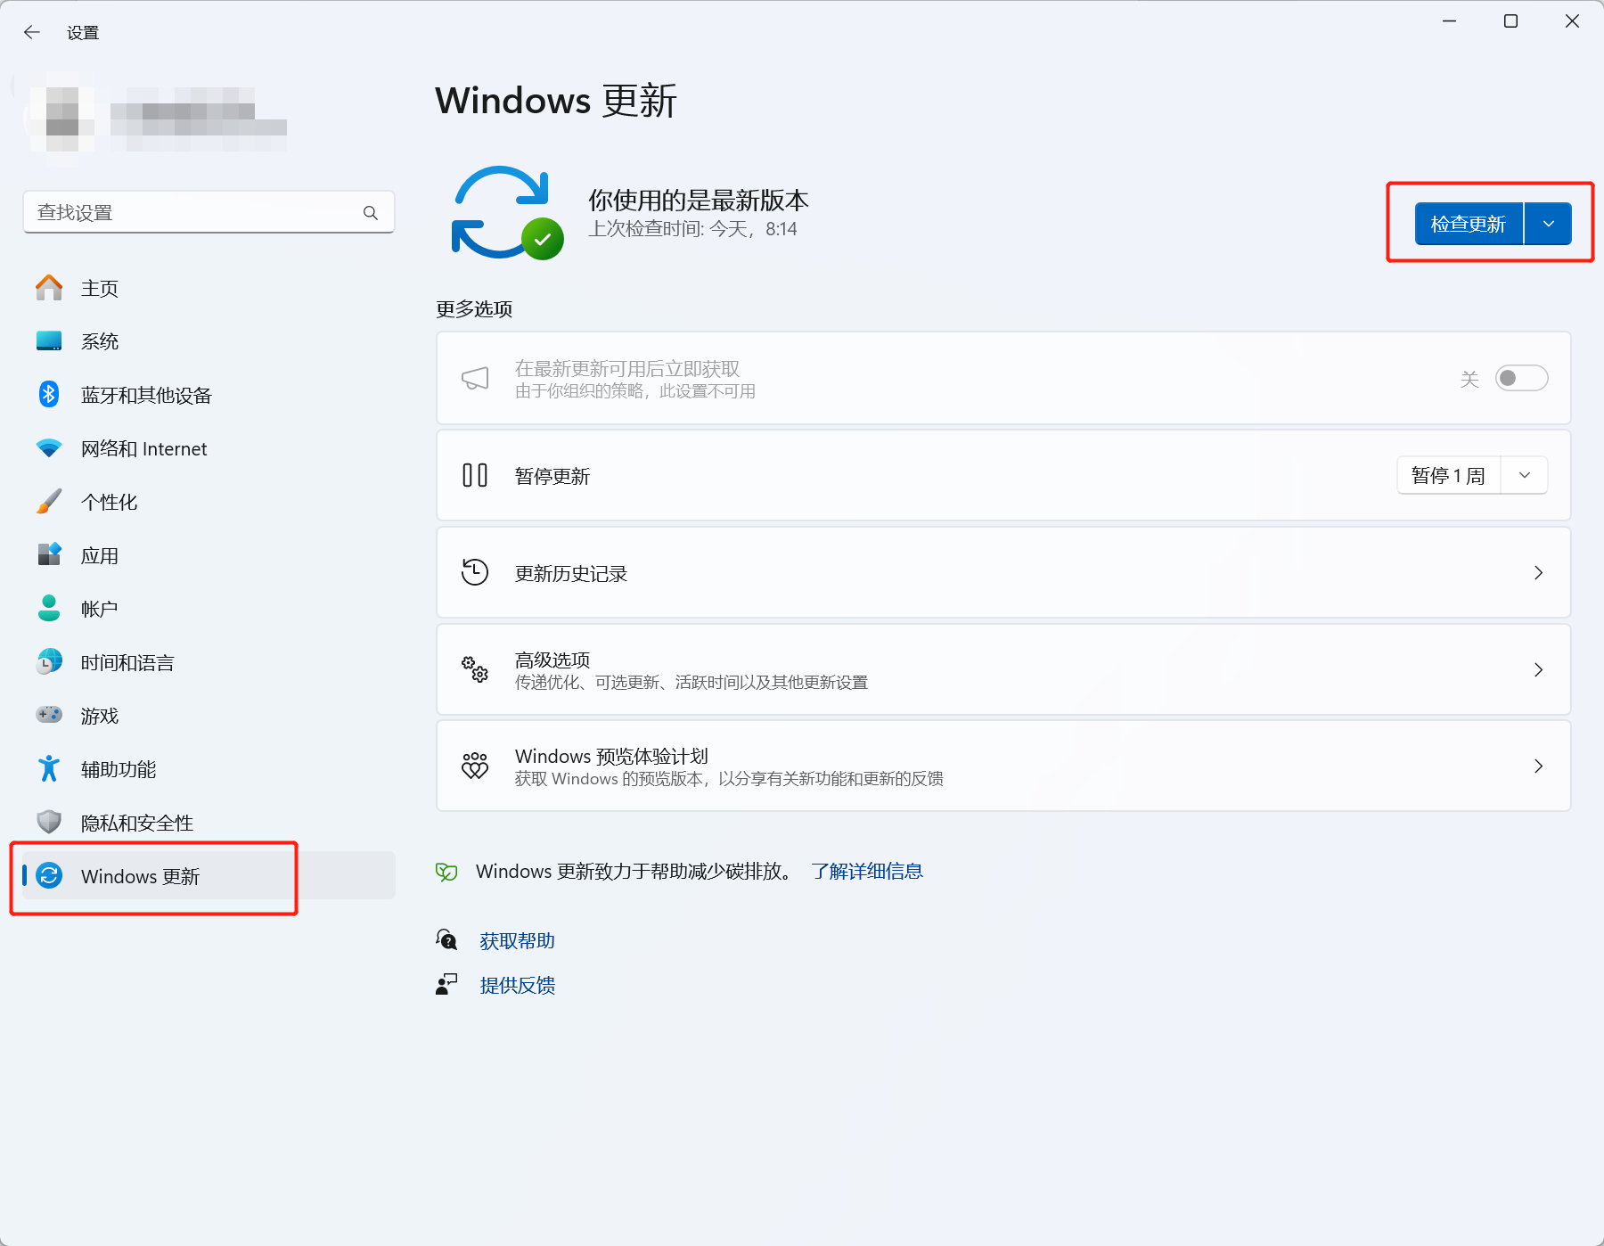Click the megaphone icon for latest updates

(475, 378)
